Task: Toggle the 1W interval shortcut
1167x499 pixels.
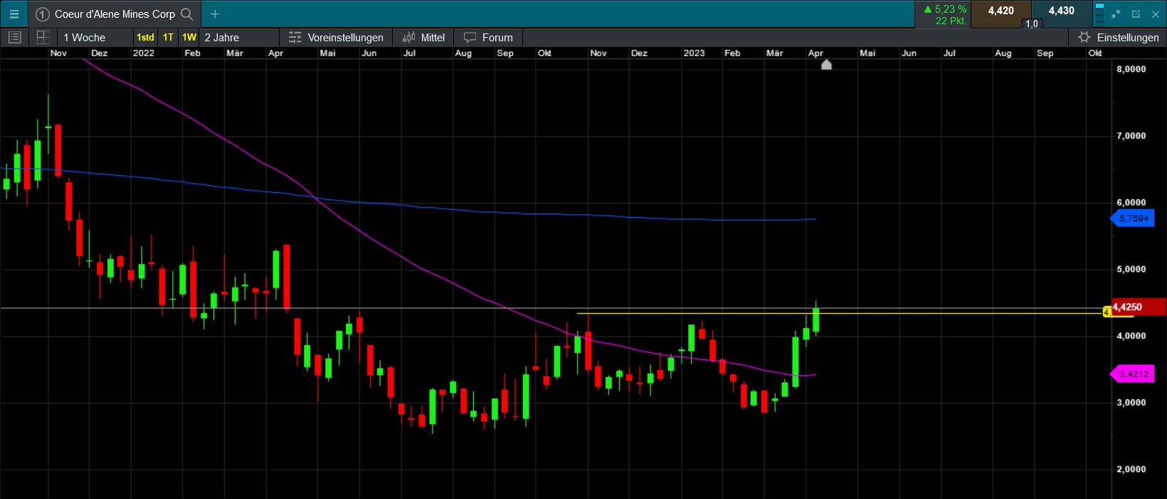Action: [189, 37]
